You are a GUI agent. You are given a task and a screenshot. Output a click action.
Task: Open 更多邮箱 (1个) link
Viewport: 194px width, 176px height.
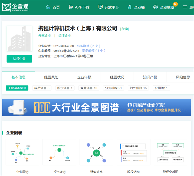[94, 51]
